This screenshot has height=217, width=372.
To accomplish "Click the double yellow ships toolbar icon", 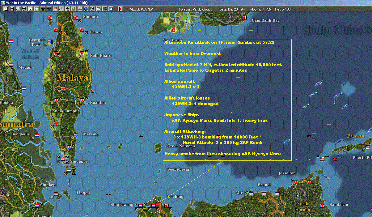I will 68,9.
